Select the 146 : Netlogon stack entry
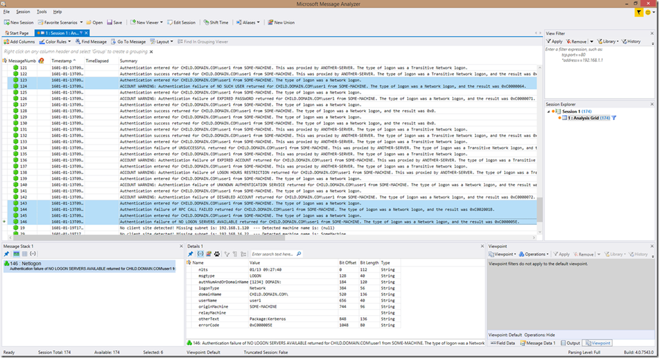 [x=90, y=266]
